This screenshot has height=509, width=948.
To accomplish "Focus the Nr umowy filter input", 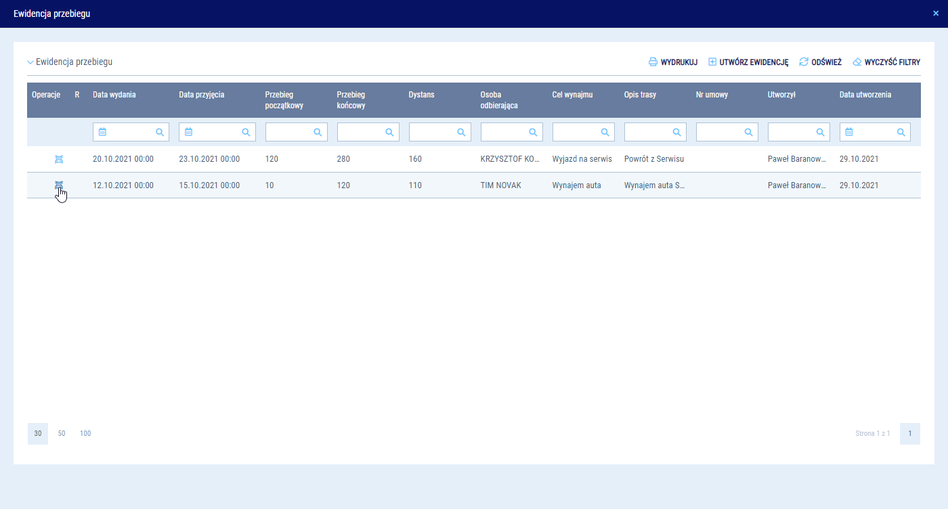I will point(718,132).
